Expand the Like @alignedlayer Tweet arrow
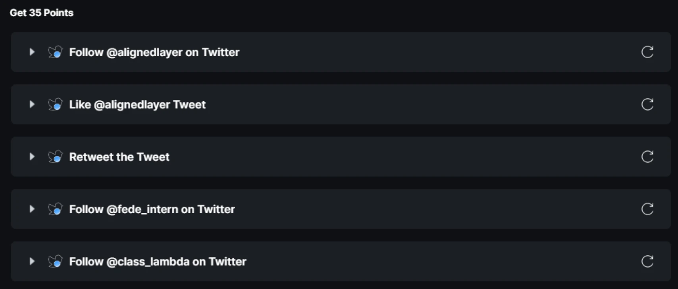This screenshot has height=289, width=678. [x=32, y=104]
